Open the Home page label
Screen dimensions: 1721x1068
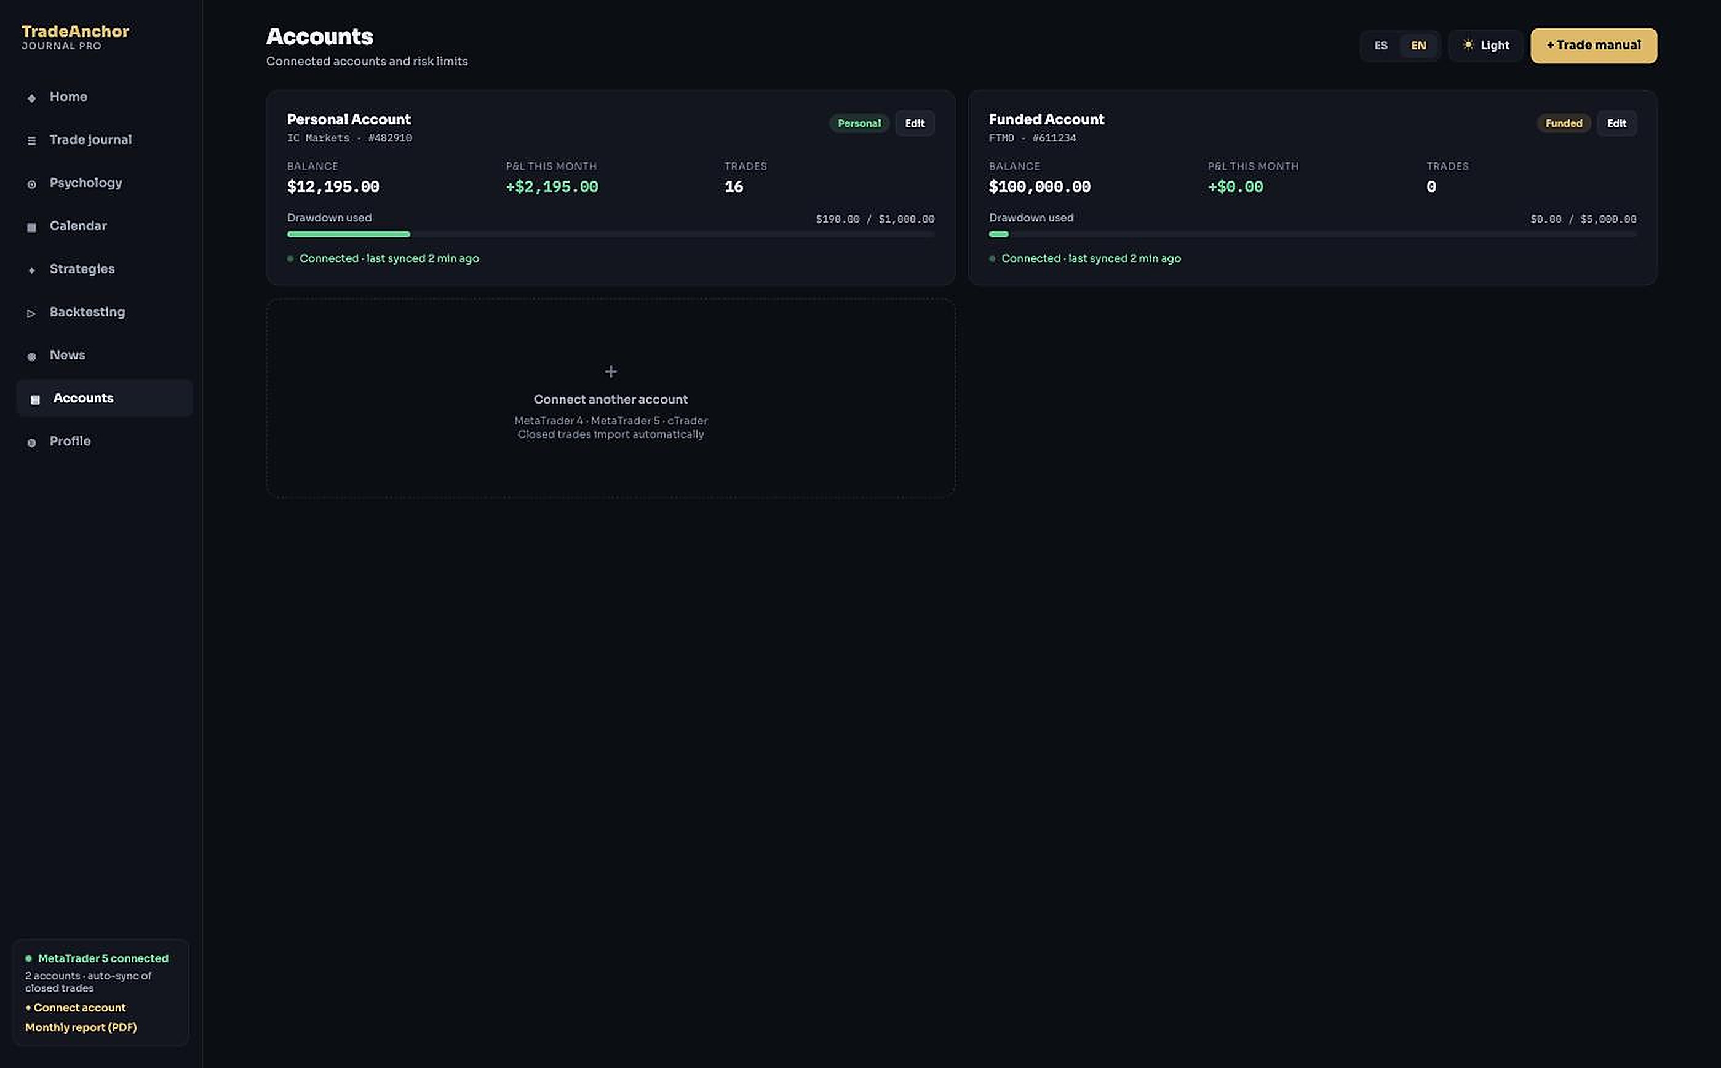(68, 96)
